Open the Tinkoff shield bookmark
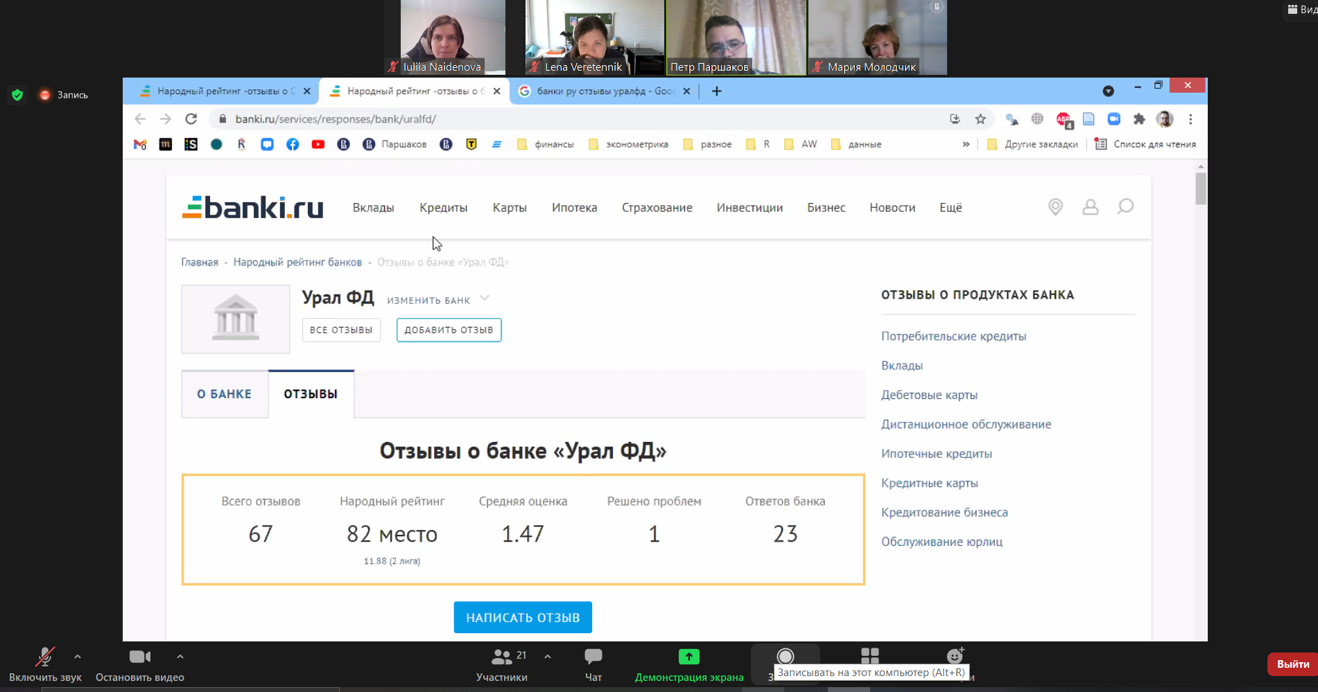 [x=471, y=144]
